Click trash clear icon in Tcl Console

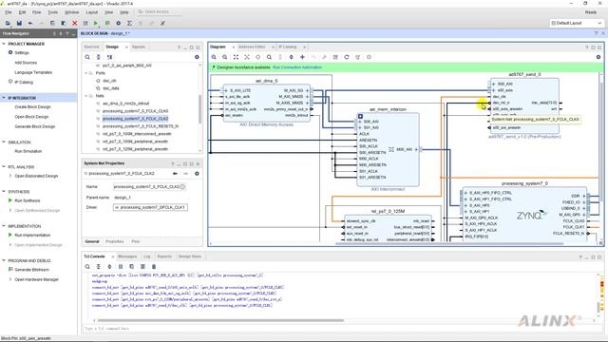[154, 267]
